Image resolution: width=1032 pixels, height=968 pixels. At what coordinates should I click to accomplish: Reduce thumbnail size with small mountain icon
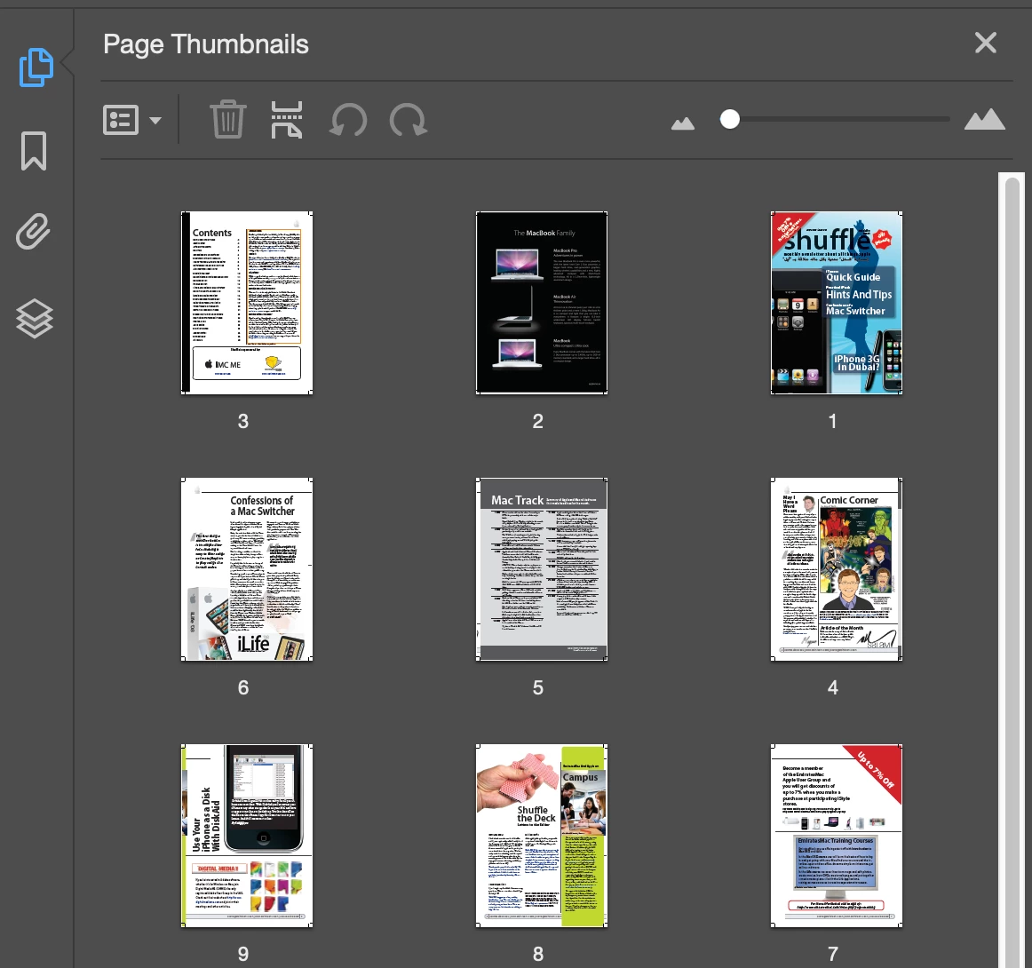(x=682, y=123)
